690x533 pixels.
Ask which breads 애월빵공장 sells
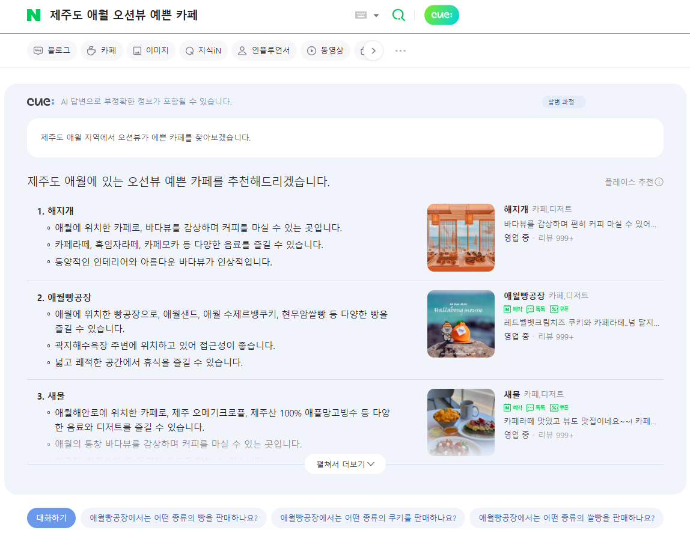pyautogui.click(x=174, y=517)
